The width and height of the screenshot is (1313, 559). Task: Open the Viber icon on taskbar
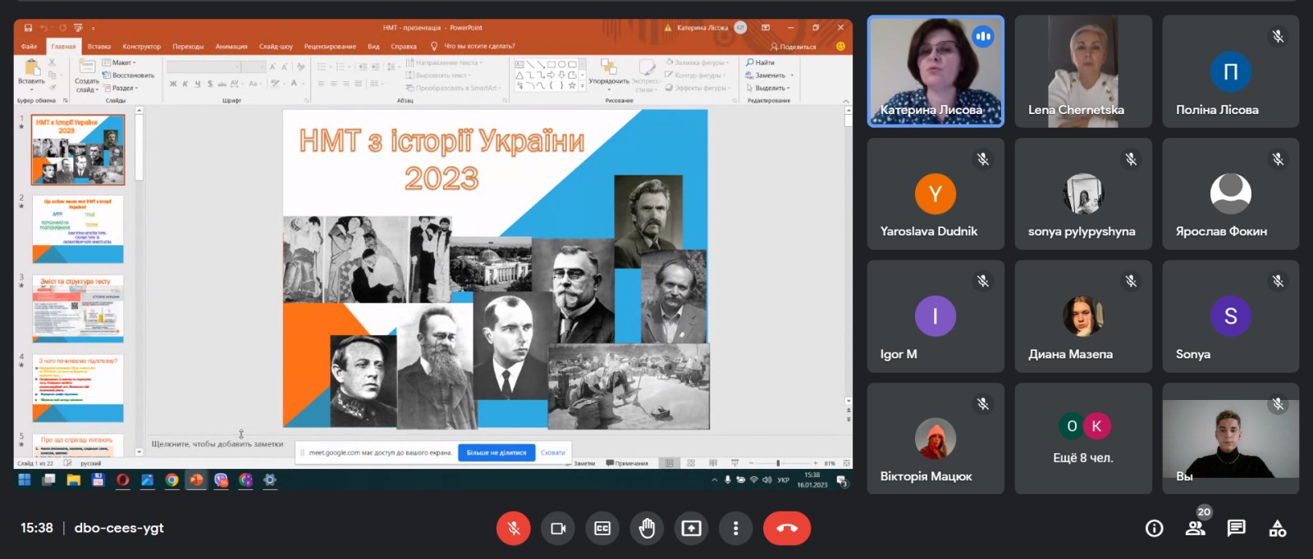coord(221,480)
